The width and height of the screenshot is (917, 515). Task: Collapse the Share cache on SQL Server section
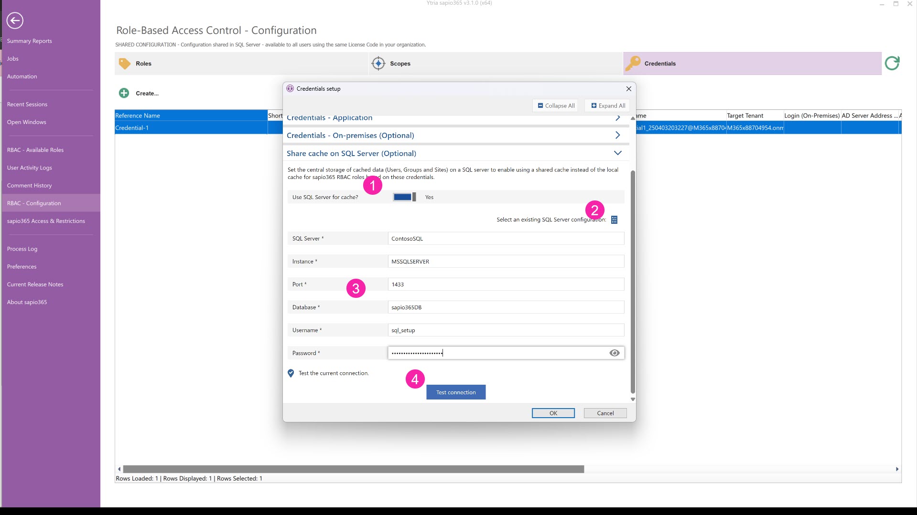tap(617, 153)
